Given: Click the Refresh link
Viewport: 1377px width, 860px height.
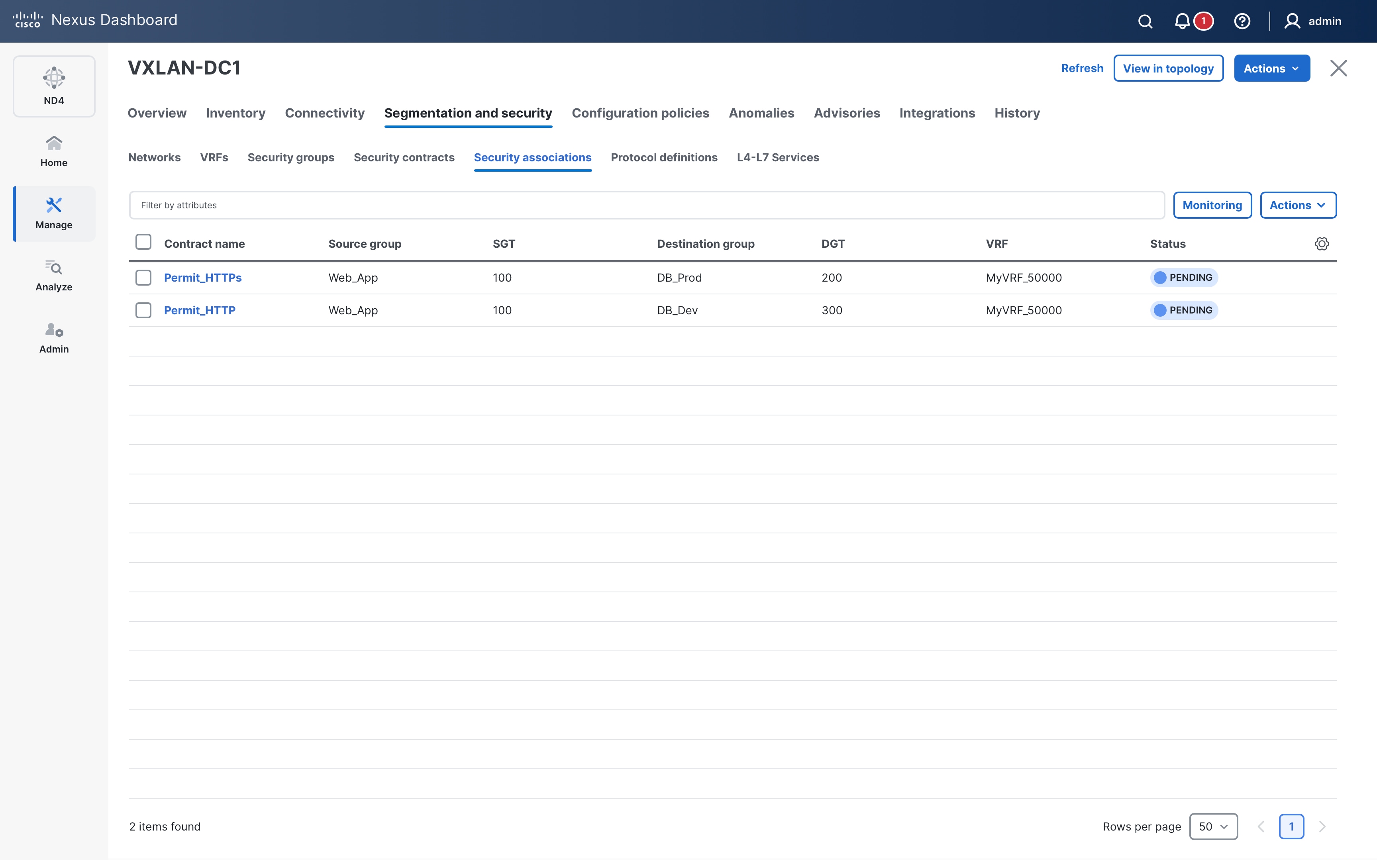Looking at the screenshot, I should click(x=1082, y=68).
